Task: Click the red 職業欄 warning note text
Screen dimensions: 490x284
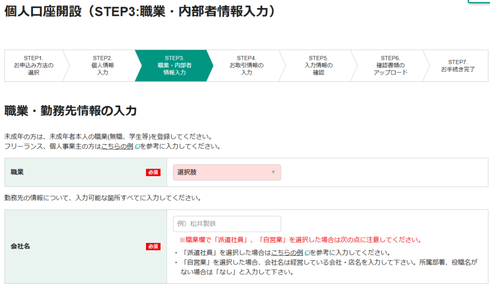Action: (x=300, y=240)
